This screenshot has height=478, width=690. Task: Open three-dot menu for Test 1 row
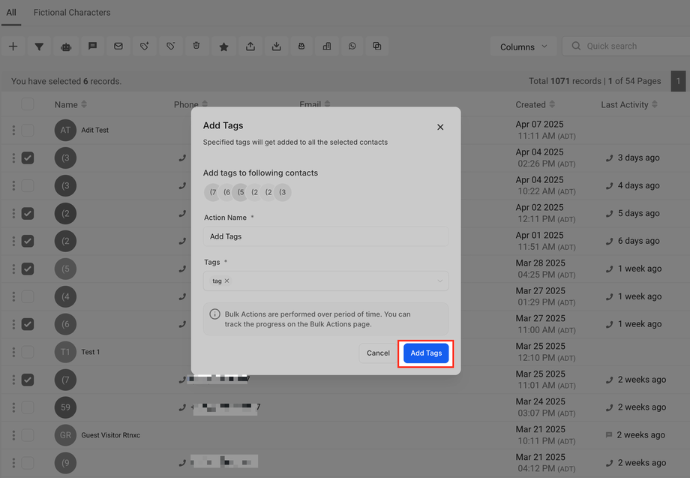(13, 352)
